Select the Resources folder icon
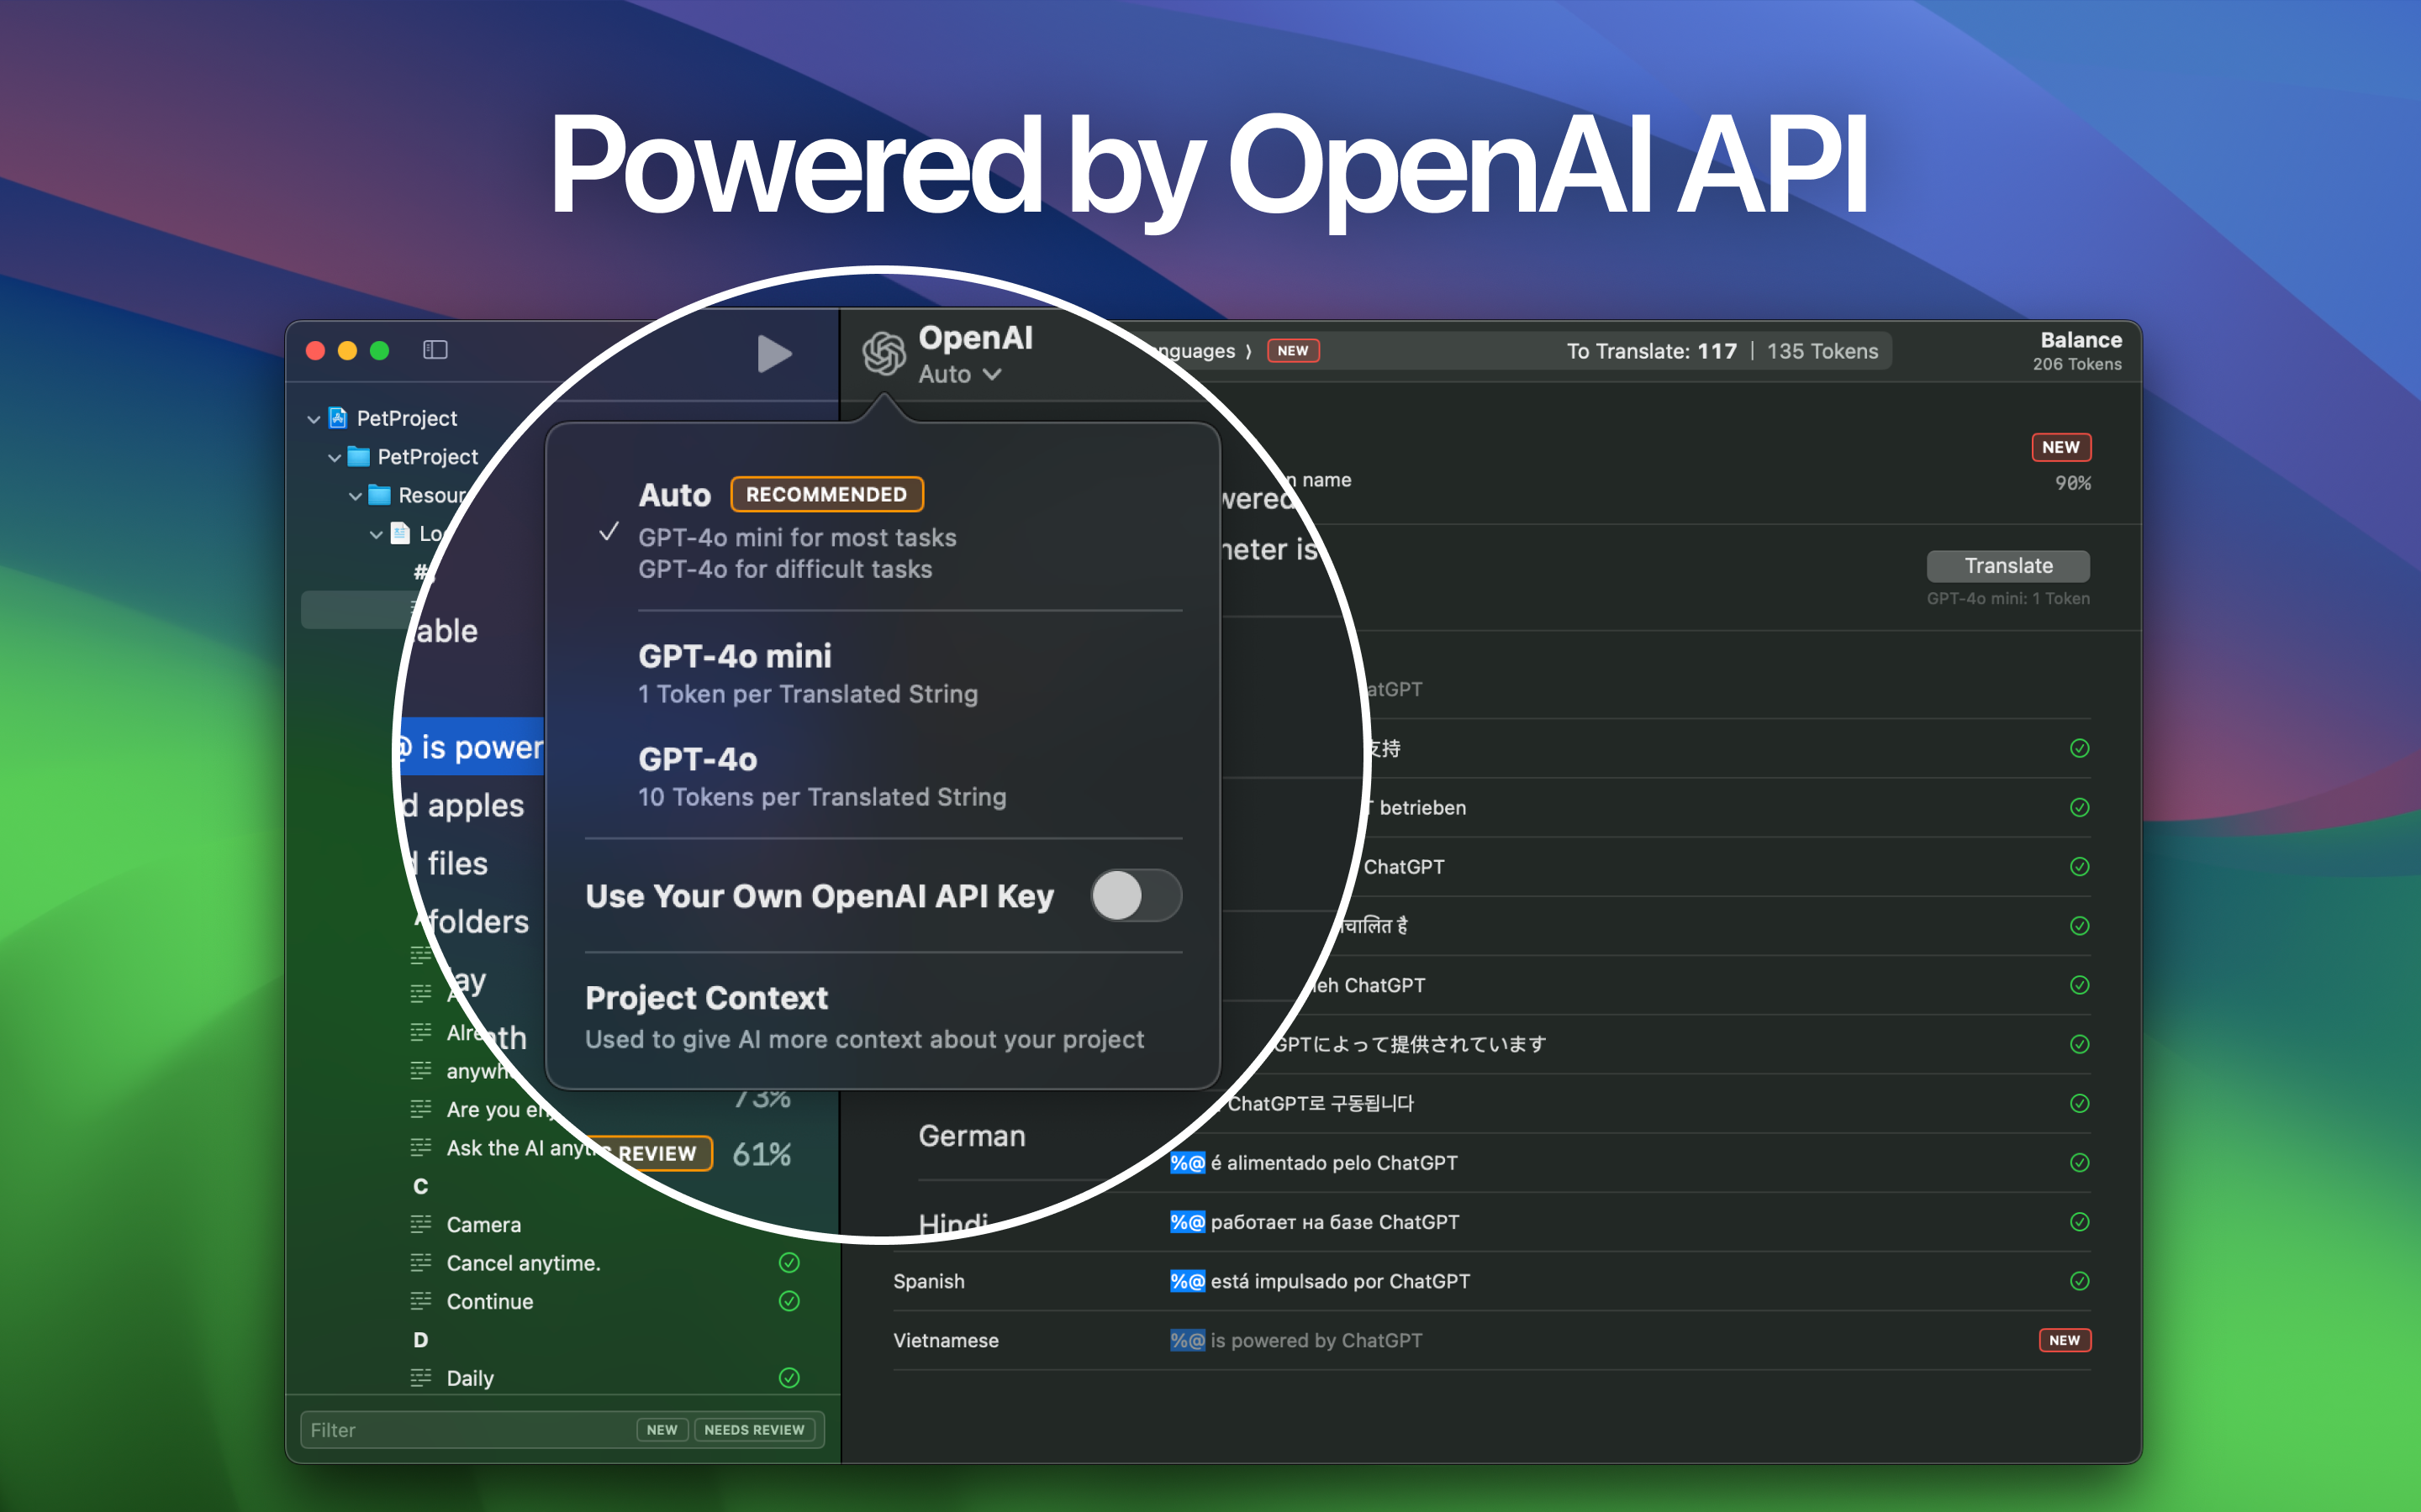Screen dimensions: 2421x1512 379,495
